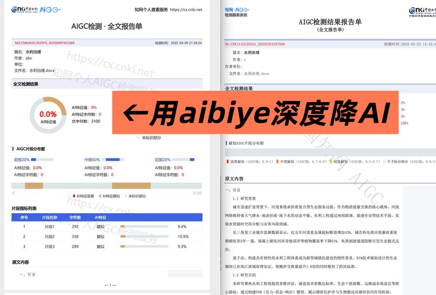Click the progress bar in the 片段2 row

pyautogui.click(x=144, y=236)
